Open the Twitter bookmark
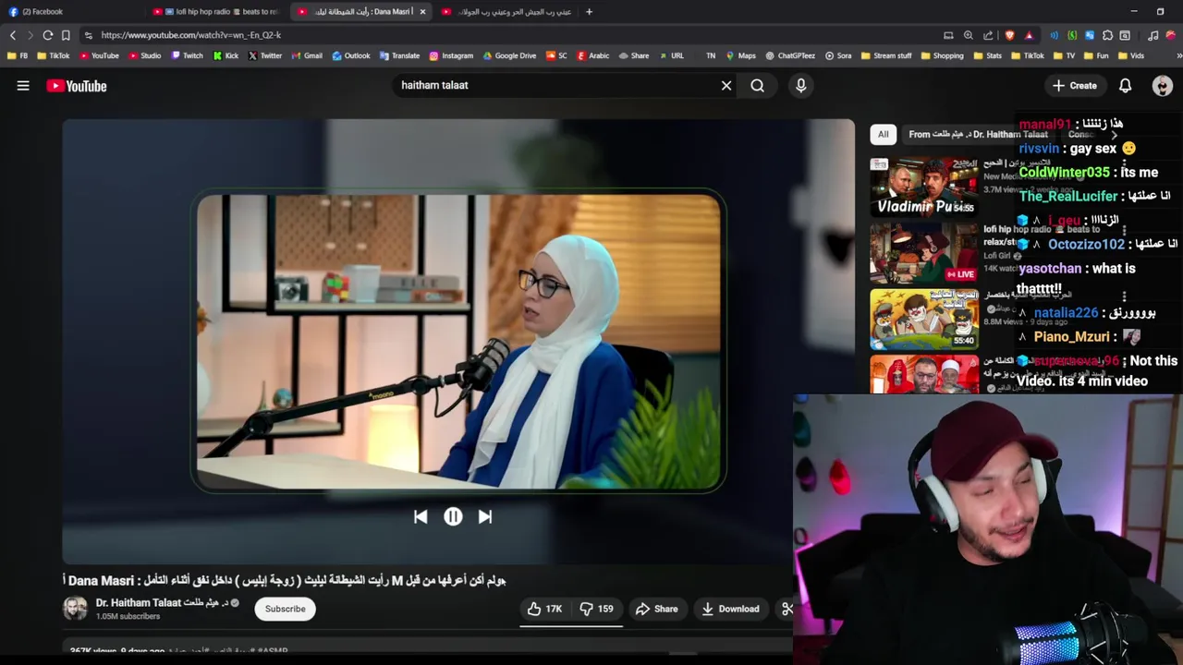Viewport: 1183px width, 665px height. point(265,55)
